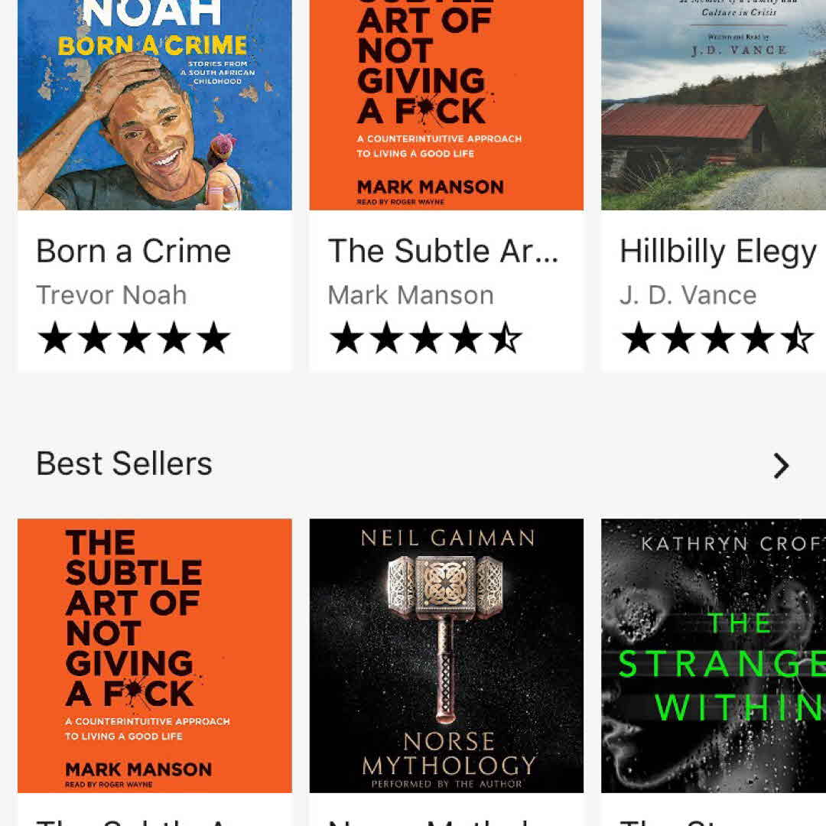Tap the Born a Crime title
826x826 pixels.
pyautogui.click(x=133, y=252)
